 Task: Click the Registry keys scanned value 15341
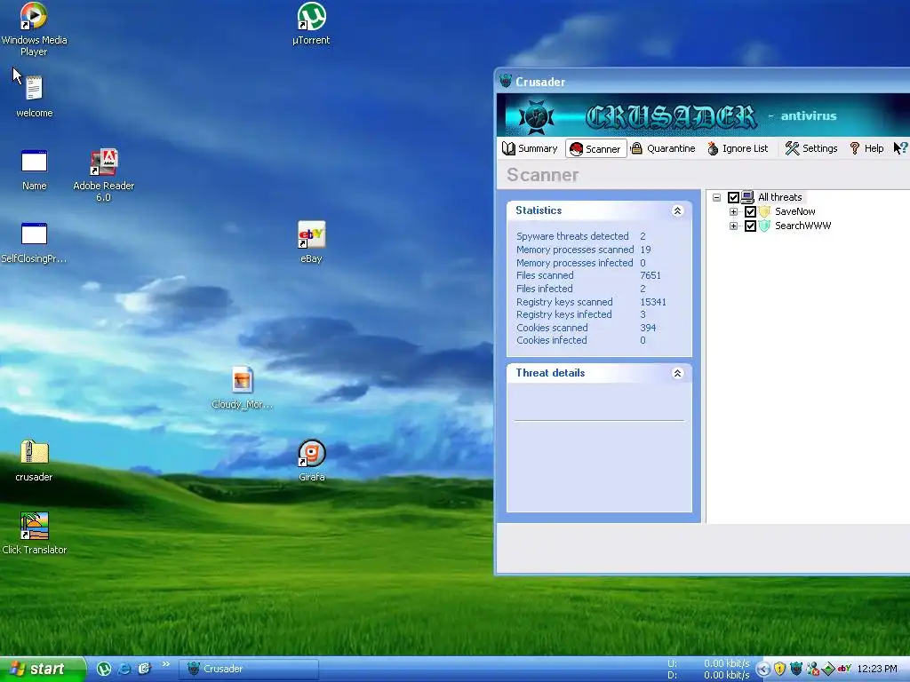(x=653, y=302)
